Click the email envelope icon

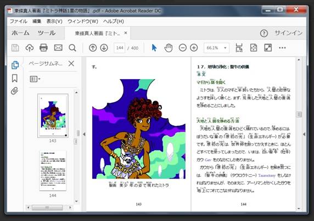[58, 48]
